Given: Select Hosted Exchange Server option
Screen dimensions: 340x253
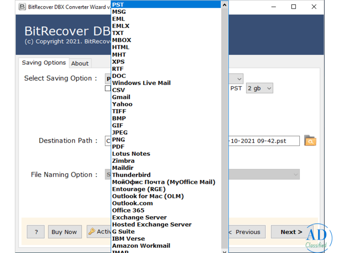Looking at the screenshot, I should [x=166, y=224].
